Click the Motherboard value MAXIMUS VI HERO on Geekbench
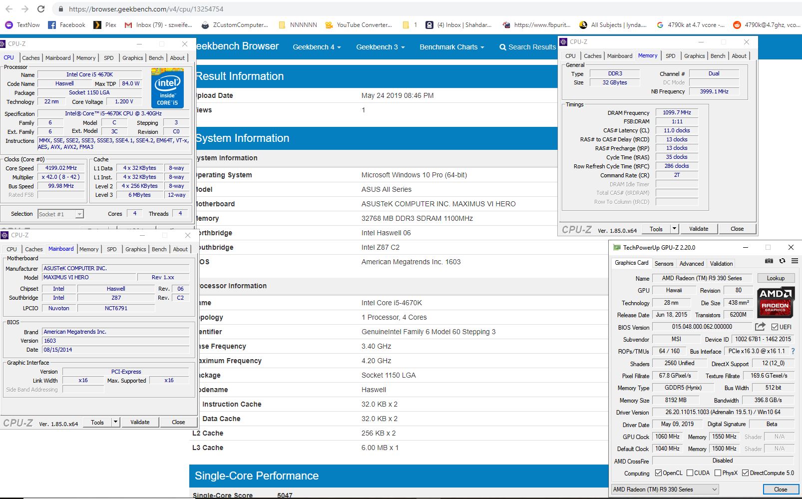Viewport: 802px width, 499px height. click(x=438, y=204)
